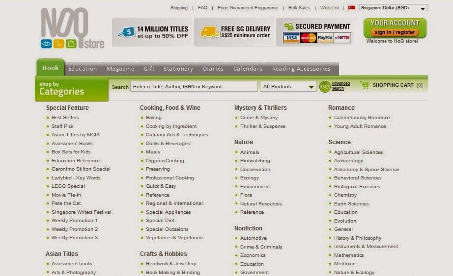
Task: Go to the Stationery tab
Action: coord(178,69)
